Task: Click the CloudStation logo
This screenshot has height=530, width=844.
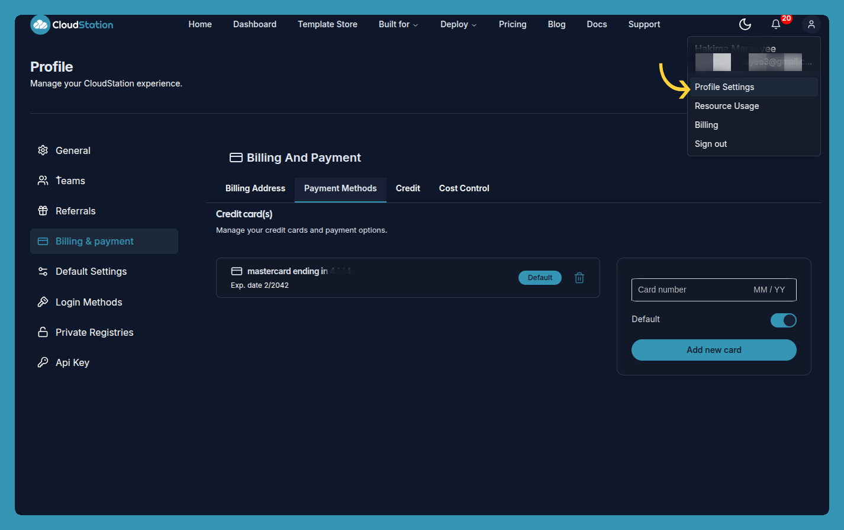Action: tap(72, 24)
